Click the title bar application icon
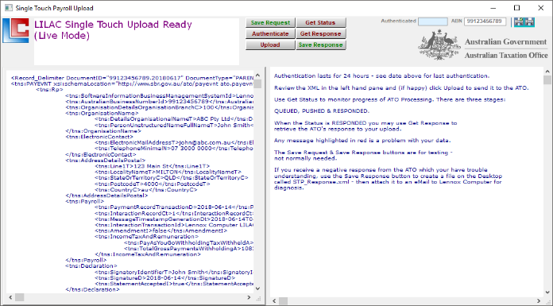The image size is (553, 306). coord(9,8)
